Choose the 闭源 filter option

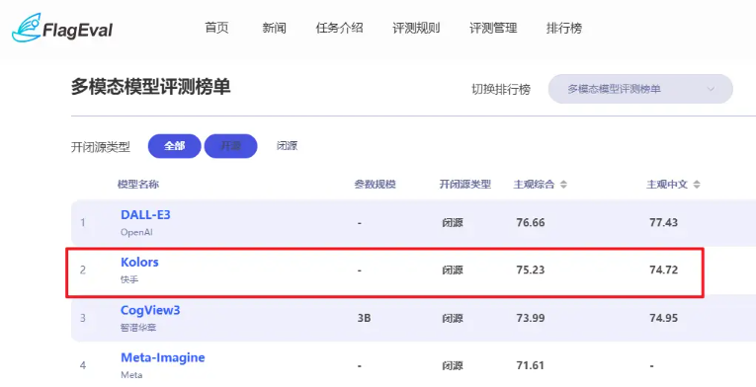coord(287,145)
